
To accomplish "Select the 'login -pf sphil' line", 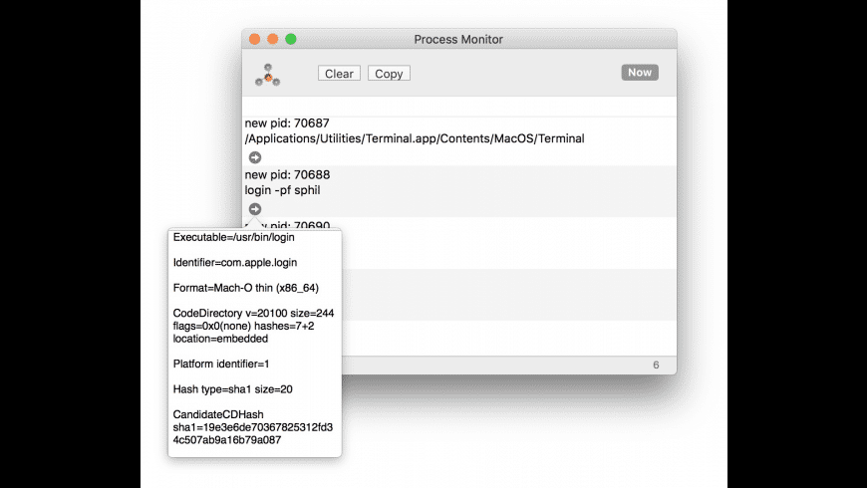I will pos(283,190).
